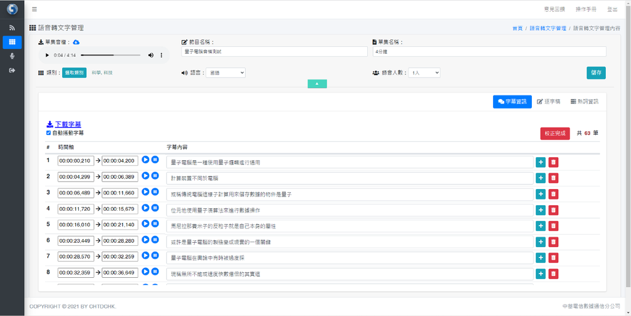Click the 時間軸 column header
The width and height of the screenshot is (631, 316).
[x=66, y=147]
